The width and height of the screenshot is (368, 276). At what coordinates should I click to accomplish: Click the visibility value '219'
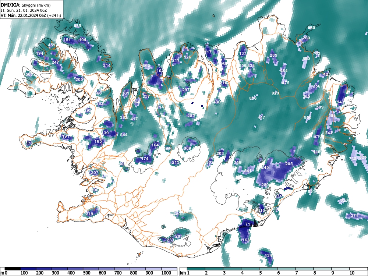(89, 214)
